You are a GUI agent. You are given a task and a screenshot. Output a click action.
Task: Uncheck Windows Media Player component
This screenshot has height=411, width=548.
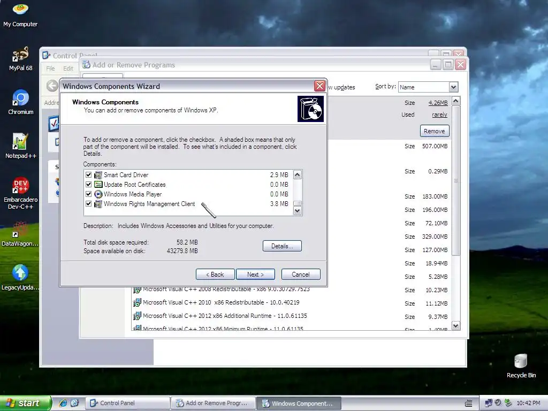(88, 194)
